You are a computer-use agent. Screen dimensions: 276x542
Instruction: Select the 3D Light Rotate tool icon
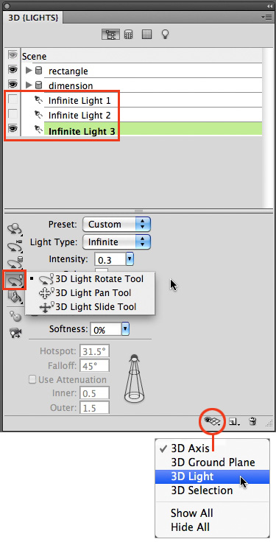pyautogui.click(x=15, y=280)
